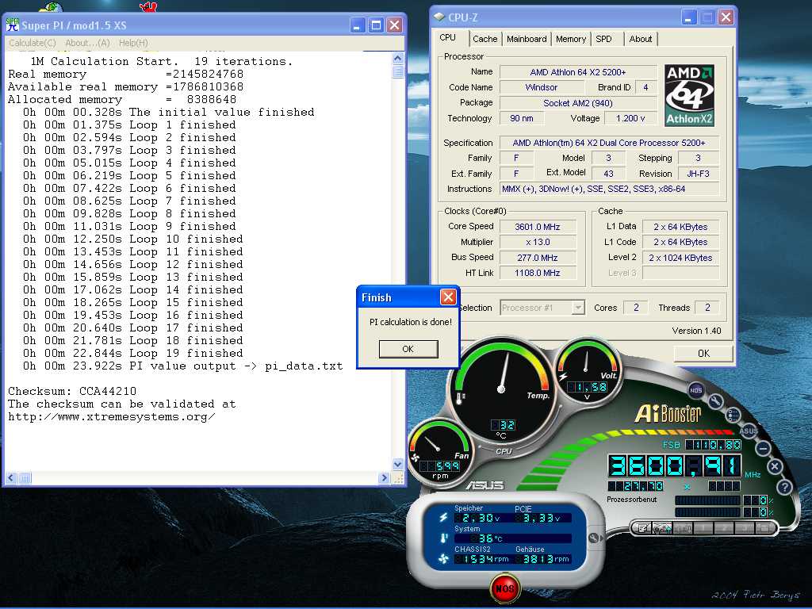Image resolution: width=812 pixels, height=609 pixels.
Task: Click the Super PI vertical scroll up arrow
Action: pyautogui.click(x=398, y=57)
